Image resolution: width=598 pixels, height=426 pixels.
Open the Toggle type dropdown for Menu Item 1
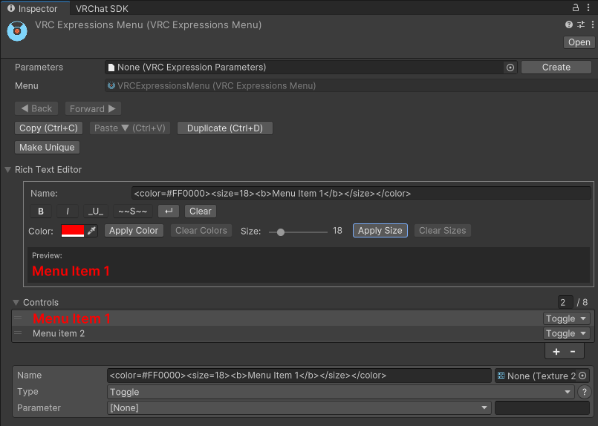click(x=566, y=318)
